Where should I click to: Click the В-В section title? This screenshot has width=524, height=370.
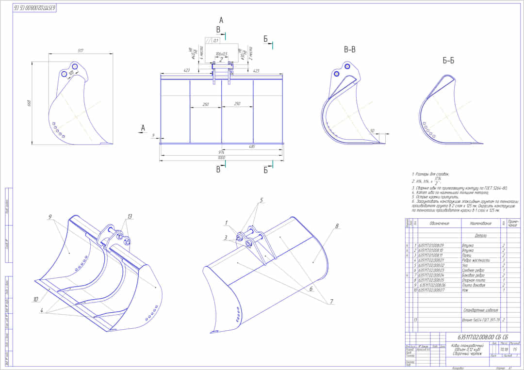(x=349, y=50)
